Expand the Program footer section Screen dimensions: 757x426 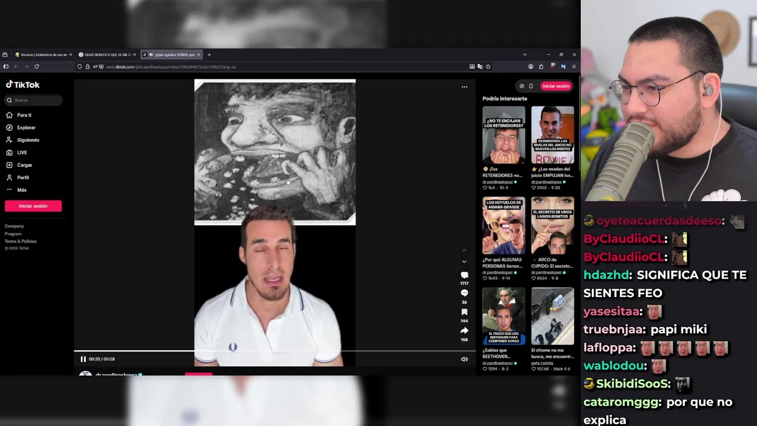click(13, 234)
